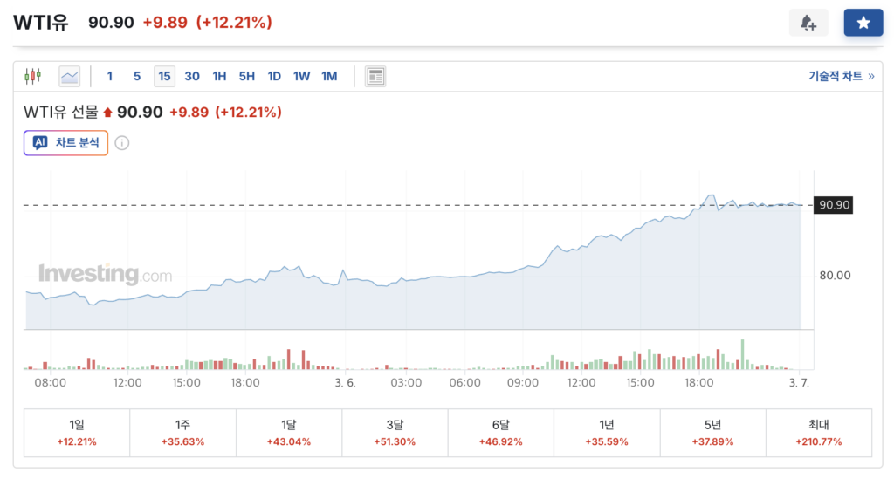
Task: Select the 1M interval option
Action: pos(329,76)
